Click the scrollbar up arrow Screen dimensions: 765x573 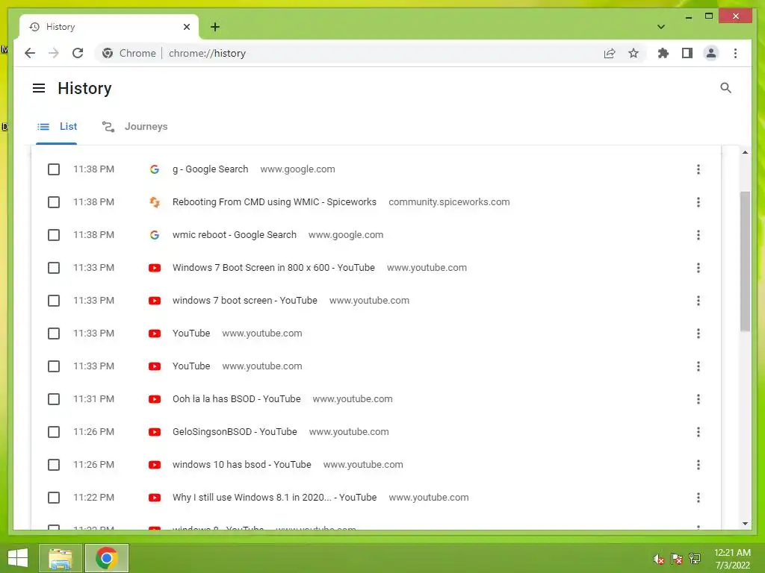click(x=745, y=152)
